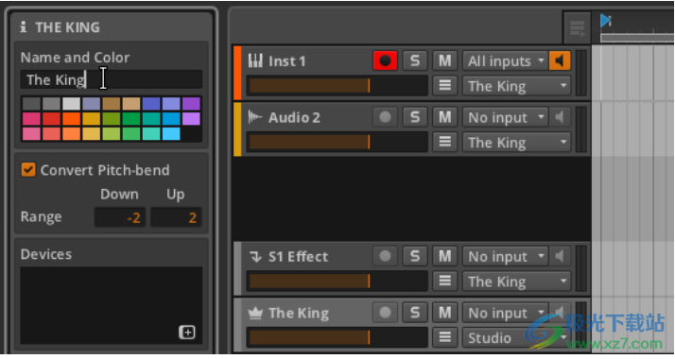Click the Up range value 2
This screenshot has width=675, height=359.
(176, 217)
